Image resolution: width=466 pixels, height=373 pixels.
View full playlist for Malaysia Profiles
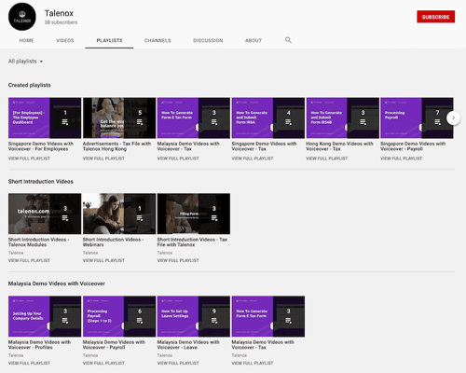tap(29, 363)
